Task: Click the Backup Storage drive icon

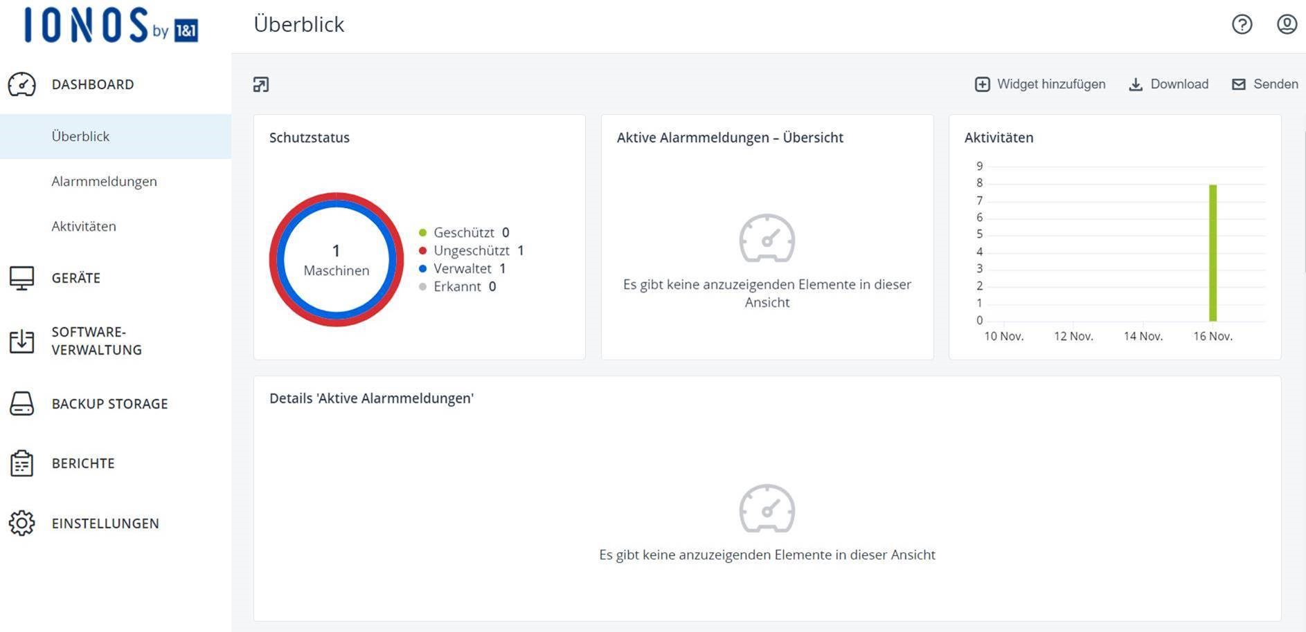Action: click(21, 404)
